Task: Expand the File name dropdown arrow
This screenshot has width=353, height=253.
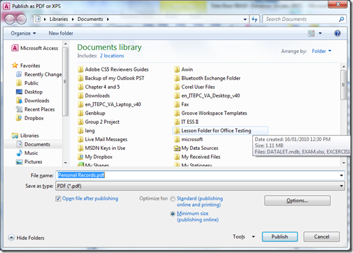Action: [x=342, y=175]
